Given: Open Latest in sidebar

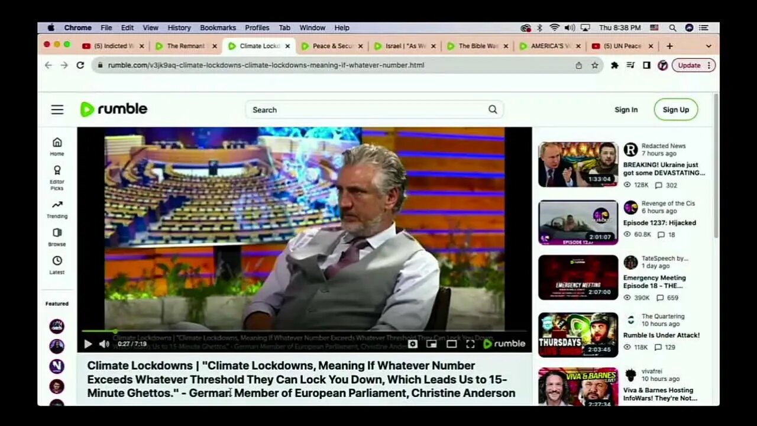Looking at the screenshot, I should [57, 265].
